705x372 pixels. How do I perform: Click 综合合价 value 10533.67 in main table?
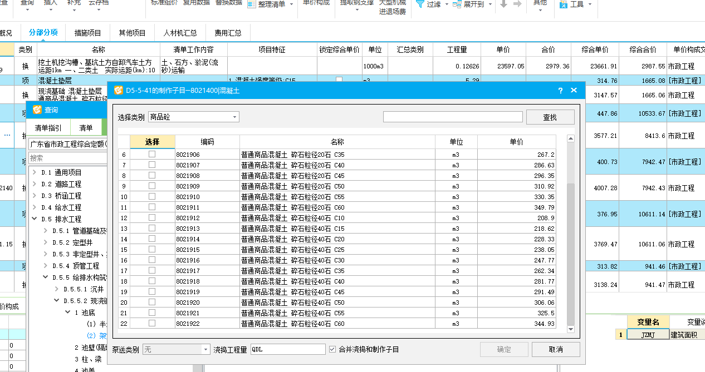coord(643,113)
